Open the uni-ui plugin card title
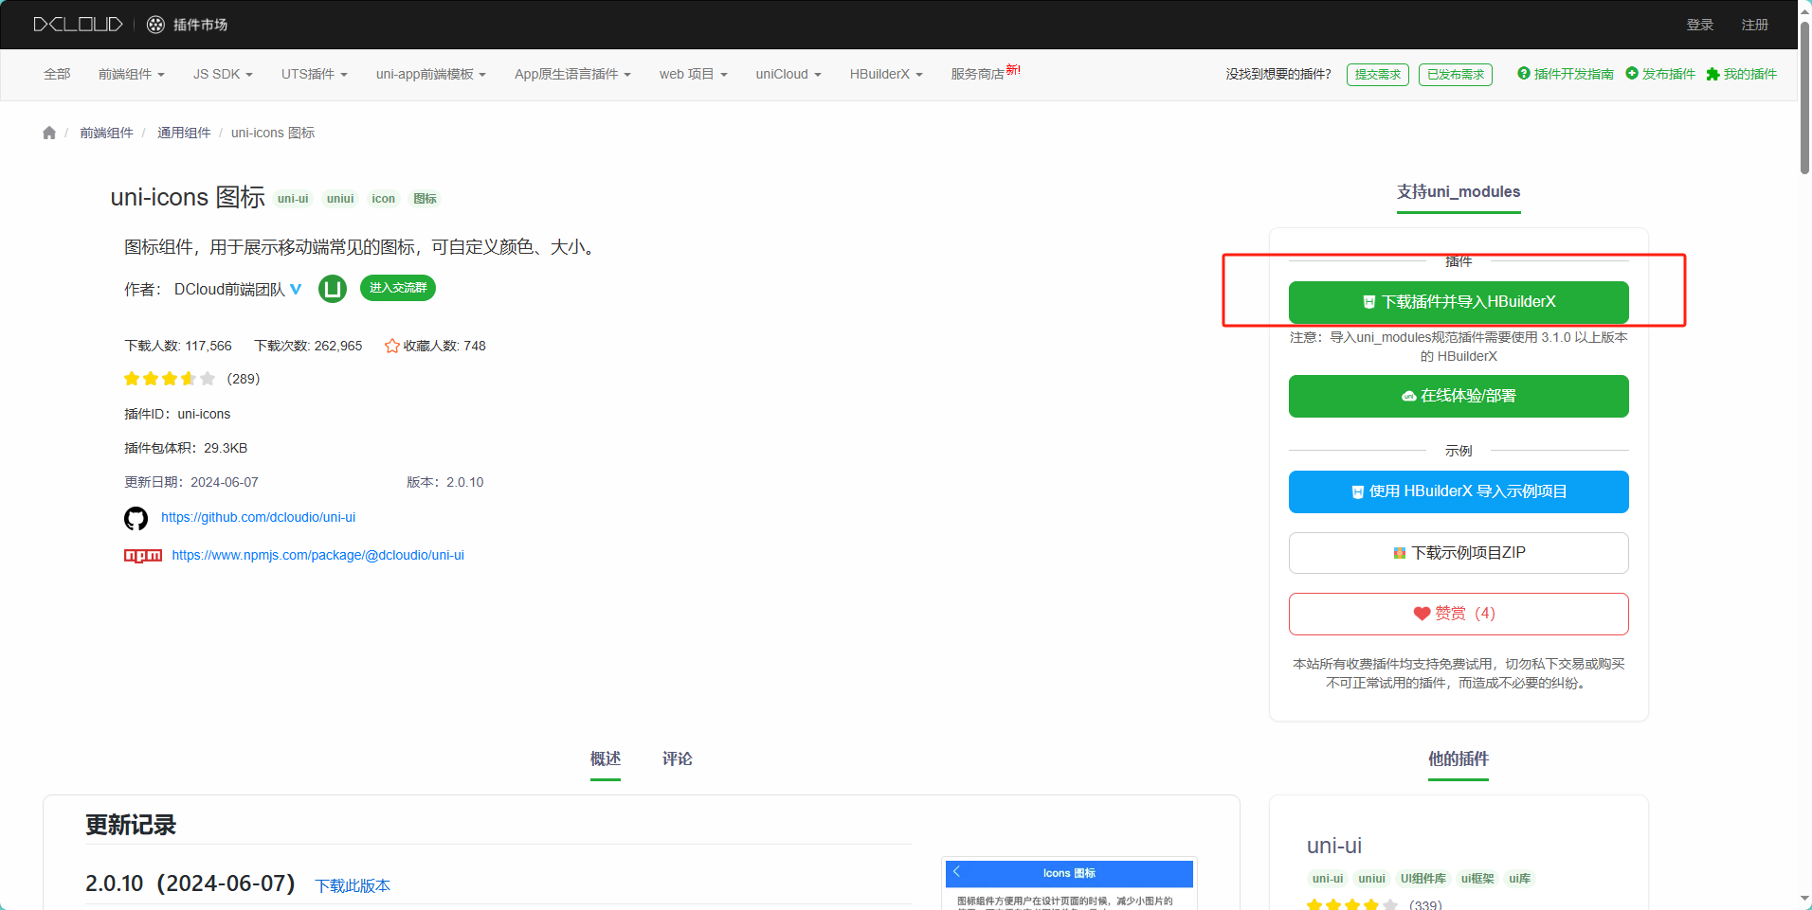The width and height of the screenshot is (1812, 910). coord(1333,846)
